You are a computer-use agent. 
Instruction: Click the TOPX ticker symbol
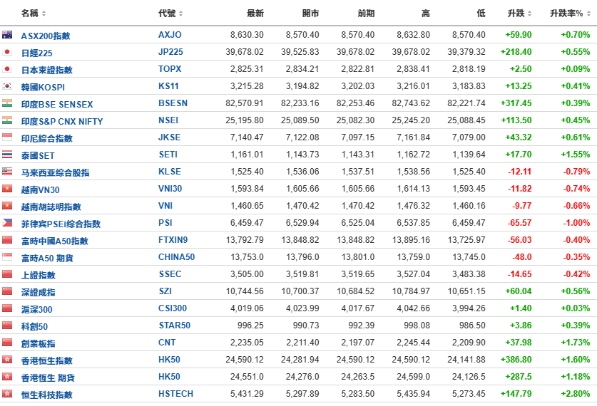(170, 69)
